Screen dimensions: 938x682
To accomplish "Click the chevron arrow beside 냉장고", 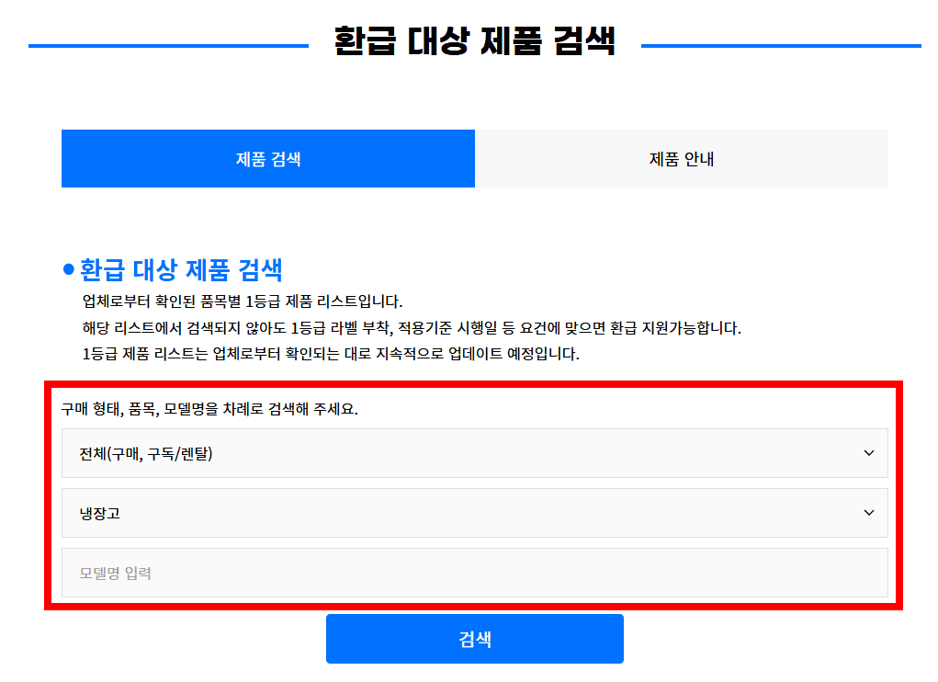I will tap(869, 513).
